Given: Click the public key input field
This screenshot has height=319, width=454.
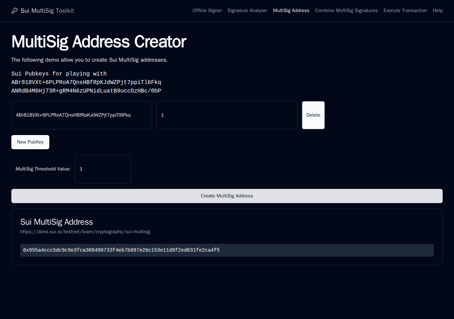Looking at the screenshot, I should point(82,115).
